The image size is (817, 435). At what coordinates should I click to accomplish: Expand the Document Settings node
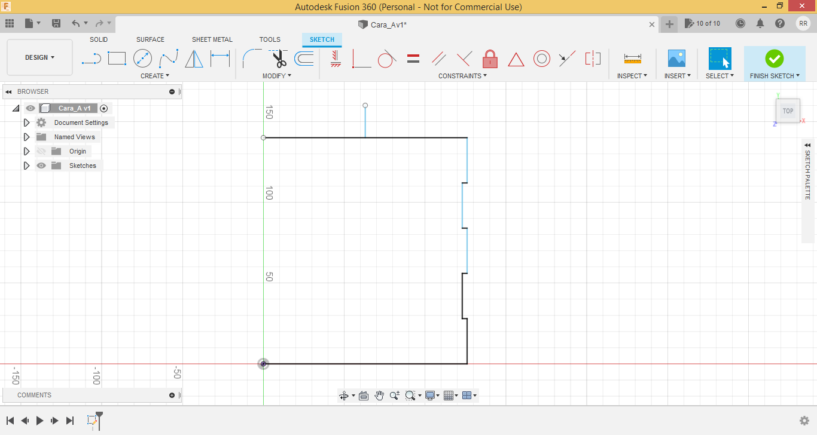pos(26,122)
